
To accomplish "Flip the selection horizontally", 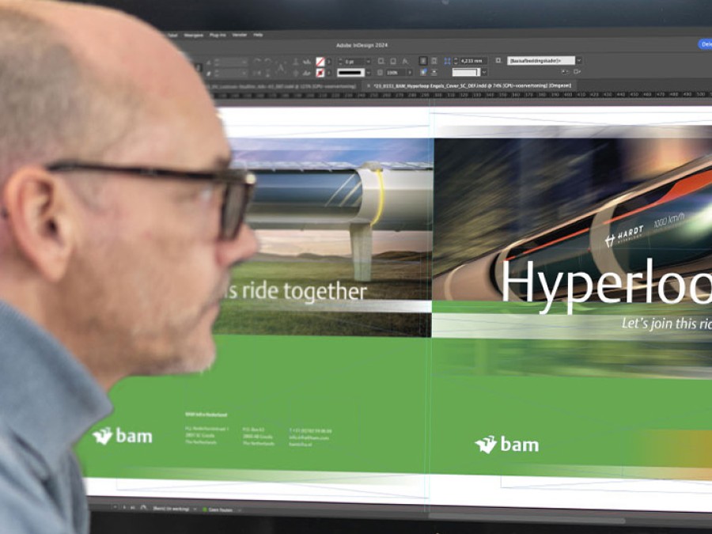I will click(257, 73).
